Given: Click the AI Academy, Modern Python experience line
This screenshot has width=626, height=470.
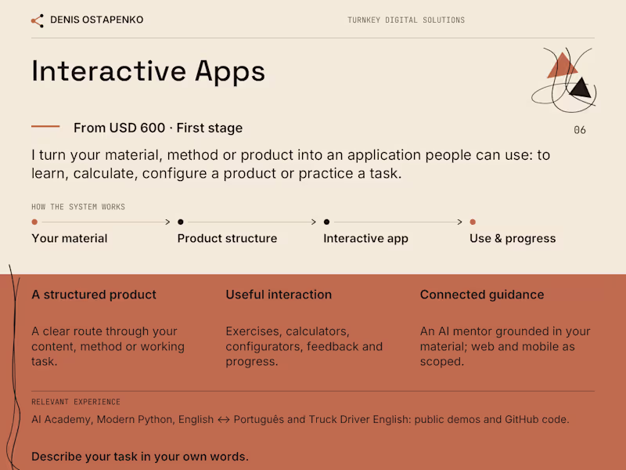Looking at the screenshot, I should point(300,419).
